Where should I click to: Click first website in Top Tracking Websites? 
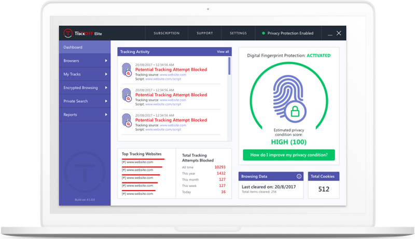137,162
